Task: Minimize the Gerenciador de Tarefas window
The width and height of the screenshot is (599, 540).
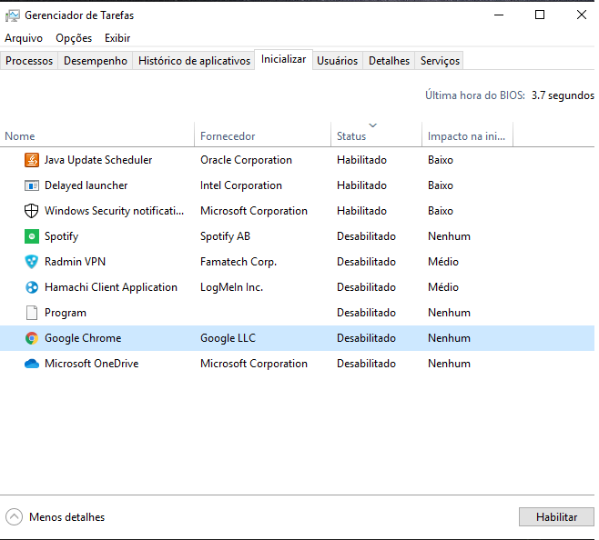Action: [499, 15]
